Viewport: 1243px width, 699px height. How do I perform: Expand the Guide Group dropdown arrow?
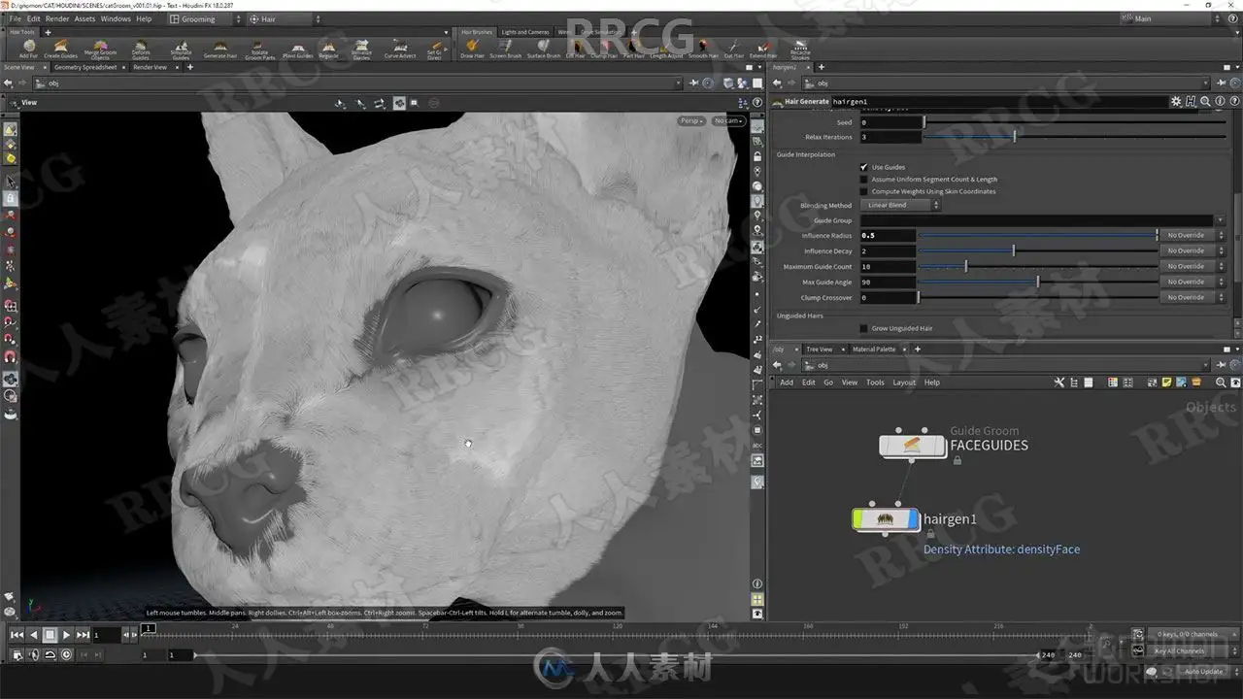1221,220
